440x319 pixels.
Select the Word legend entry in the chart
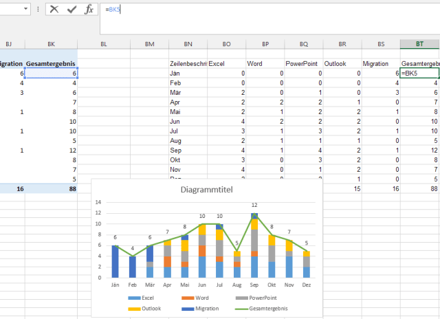click(195, 298)
